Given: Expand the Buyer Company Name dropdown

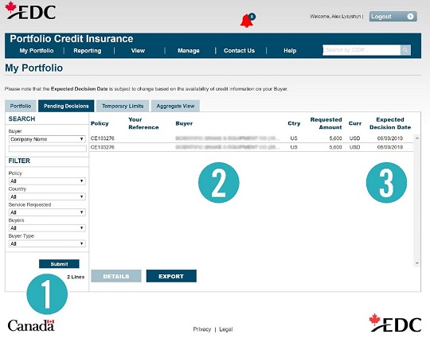Looking at the screenshot, I should (47, 139).
